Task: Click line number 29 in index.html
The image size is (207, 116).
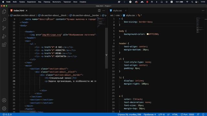Action: coord(14,81)
